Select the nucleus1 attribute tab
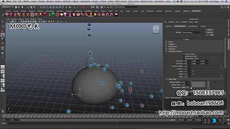230x129 pixels. 204,26
